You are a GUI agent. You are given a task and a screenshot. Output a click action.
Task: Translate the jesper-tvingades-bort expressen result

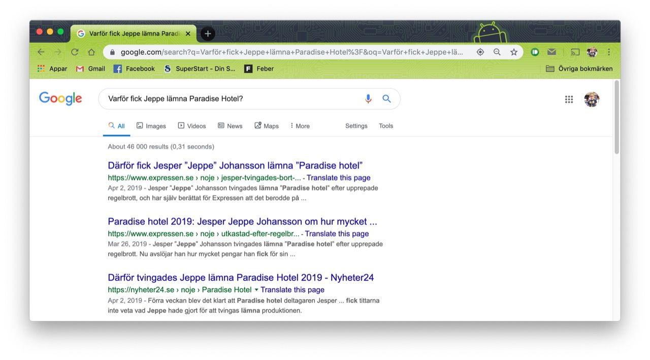[339, 178]
